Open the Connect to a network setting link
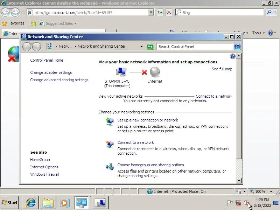Screen dimensions: 280x210 135,142
